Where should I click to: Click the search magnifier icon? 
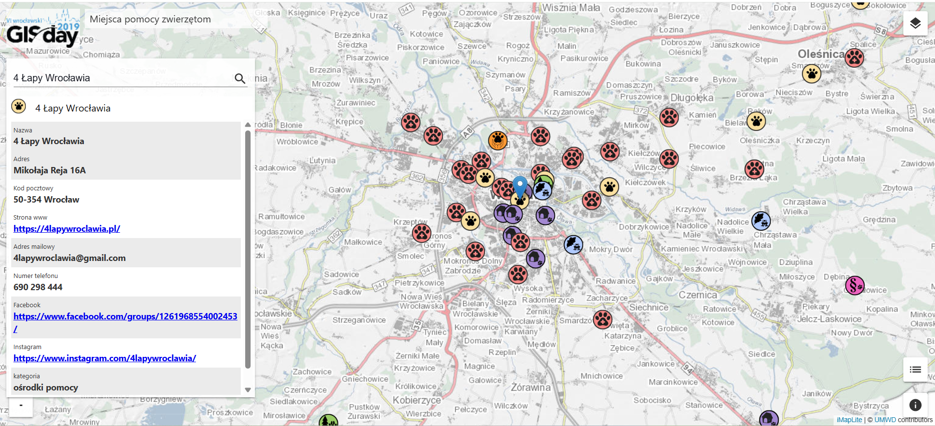(x=240, y=78)
